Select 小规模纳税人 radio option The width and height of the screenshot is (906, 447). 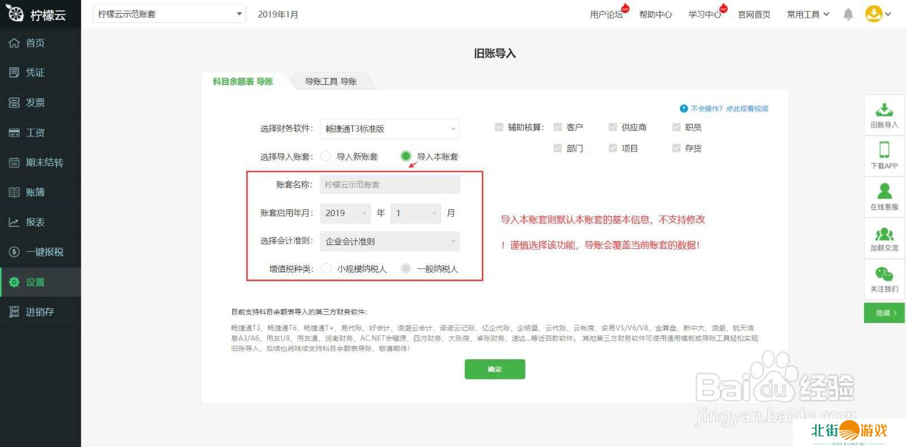click(x=326, y=269)
